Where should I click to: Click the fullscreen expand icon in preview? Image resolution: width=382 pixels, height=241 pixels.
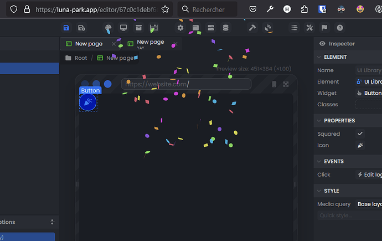pyautogui.click(x=286, y=84)
